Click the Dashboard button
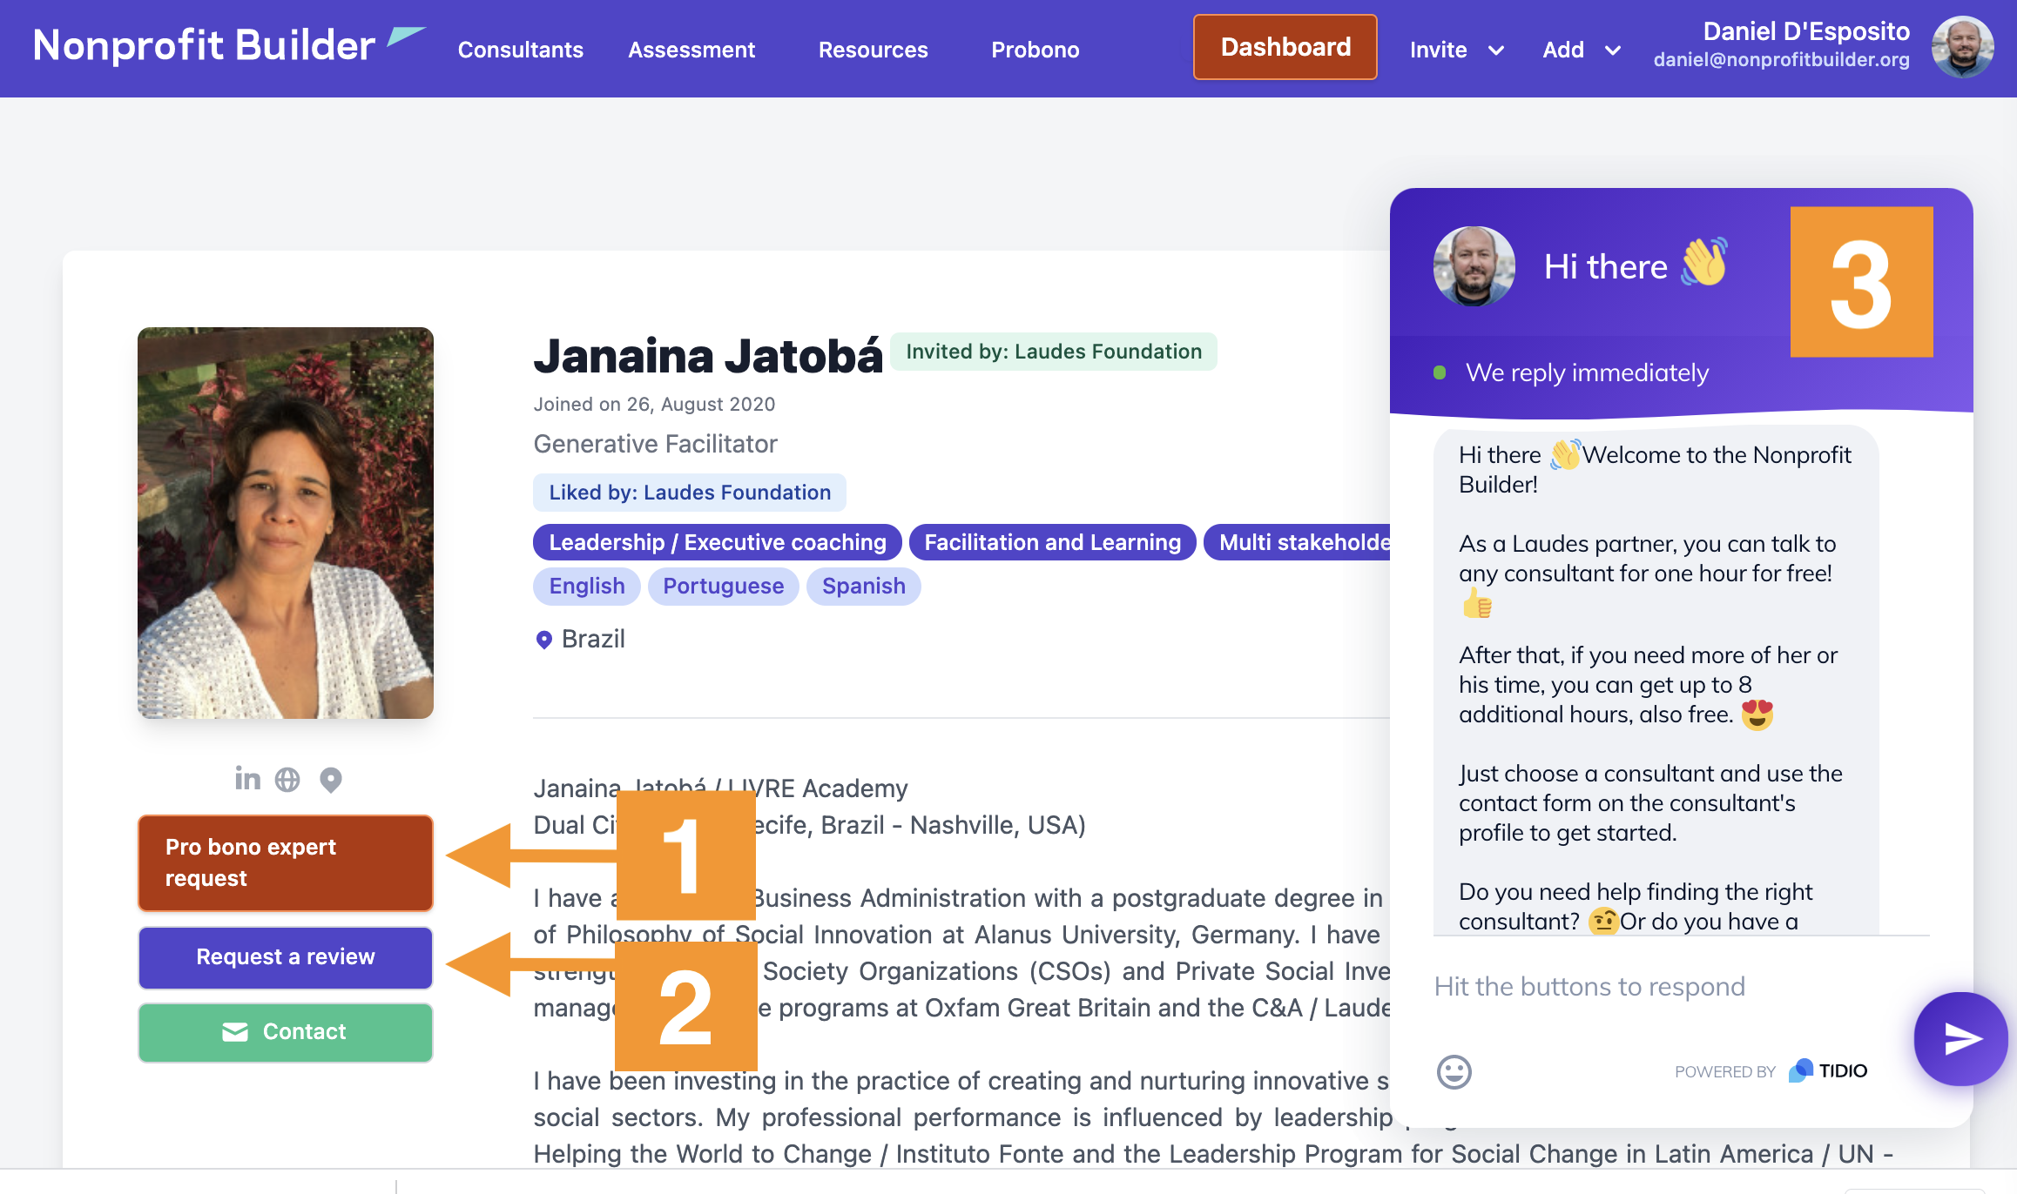This screenshot has width=2017, height=1194. point(1285,47)
